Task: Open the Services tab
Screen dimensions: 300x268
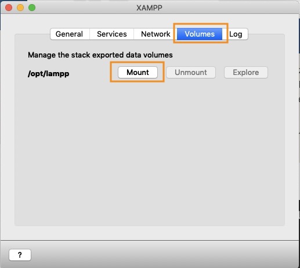Action: tap(111, 34)
